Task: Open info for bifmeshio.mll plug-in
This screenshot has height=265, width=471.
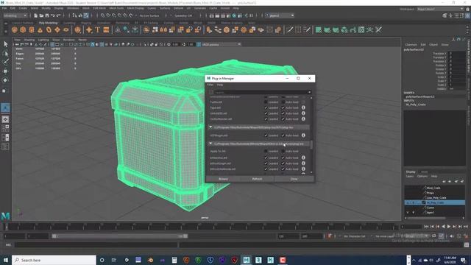Action: click(303, 158)
